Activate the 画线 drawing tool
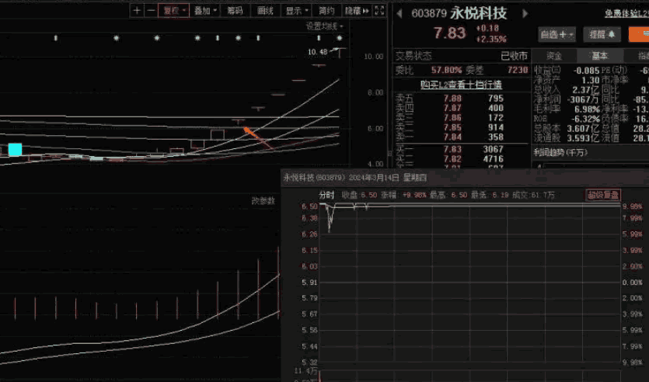Image resolution: width=649 pixels, height=382 pixels. [x=265, y=11]
